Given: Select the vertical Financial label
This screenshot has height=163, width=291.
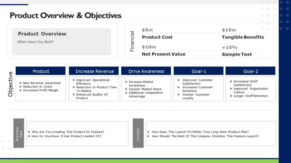Looking at the screenshot, I should [132, 41].
